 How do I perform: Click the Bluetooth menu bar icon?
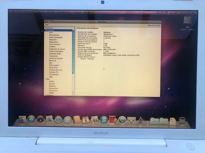click(x=162, y=13)
